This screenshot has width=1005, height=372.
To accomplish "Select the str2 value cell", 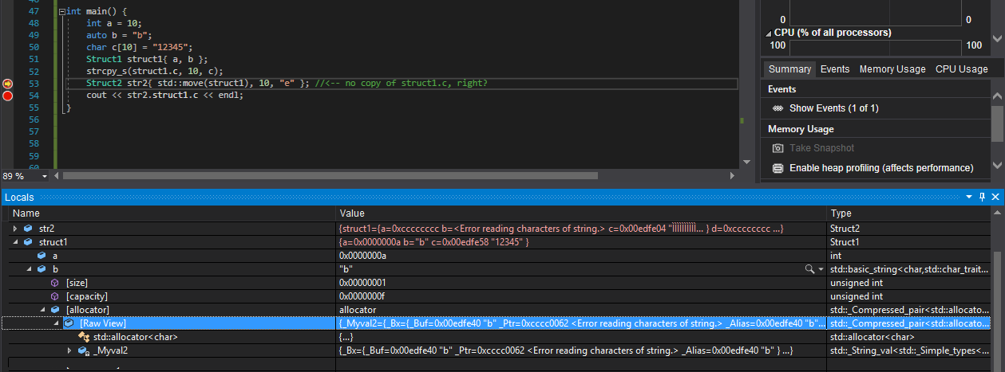I will point(581,229).
